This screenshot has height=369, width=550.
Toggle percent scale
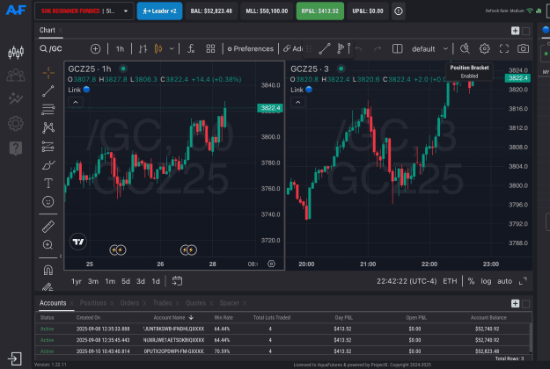tap(471, 281)
